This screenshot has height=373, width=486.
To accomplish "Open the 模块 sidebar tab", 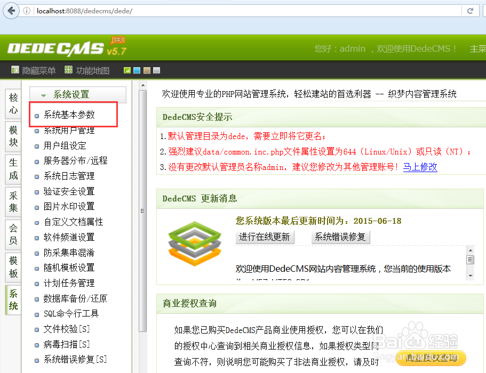I will click(x=13, y=136).
